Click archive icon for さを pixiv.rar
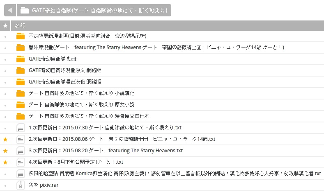This screenshot has height=192, width=324. click(21, 185)
